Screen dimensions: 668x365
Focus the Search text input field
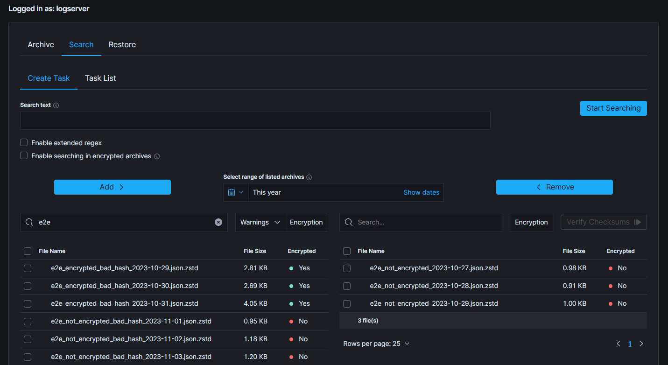(x=255, y=120)
